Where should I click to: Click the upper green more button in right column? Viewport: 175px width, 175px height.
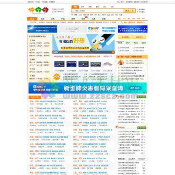[x=141, y=97]
